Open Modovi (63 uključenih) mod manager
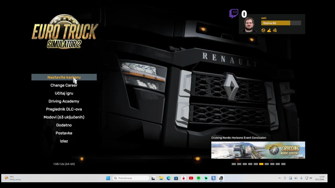This screenshot has width=335, height=188. (x=64, y=117)
